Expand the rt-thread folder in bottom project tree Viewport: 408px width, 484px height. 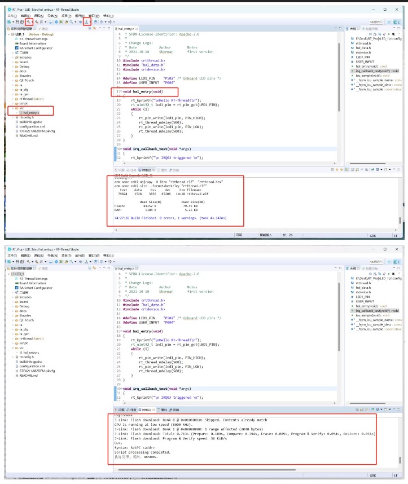click(x=13, y=338)
